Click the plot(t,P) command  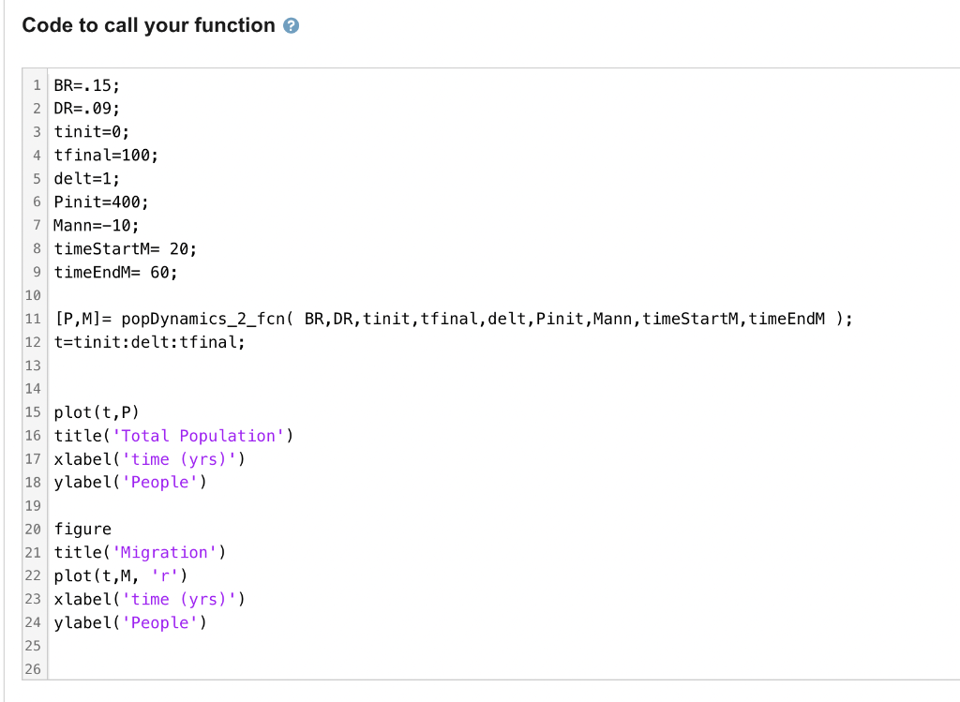click(x=97, y=412)
